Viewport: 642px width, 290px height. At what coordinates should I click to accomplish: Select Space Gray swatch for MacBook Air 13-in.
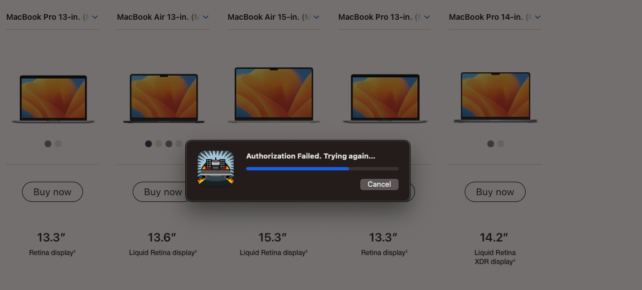169,144
